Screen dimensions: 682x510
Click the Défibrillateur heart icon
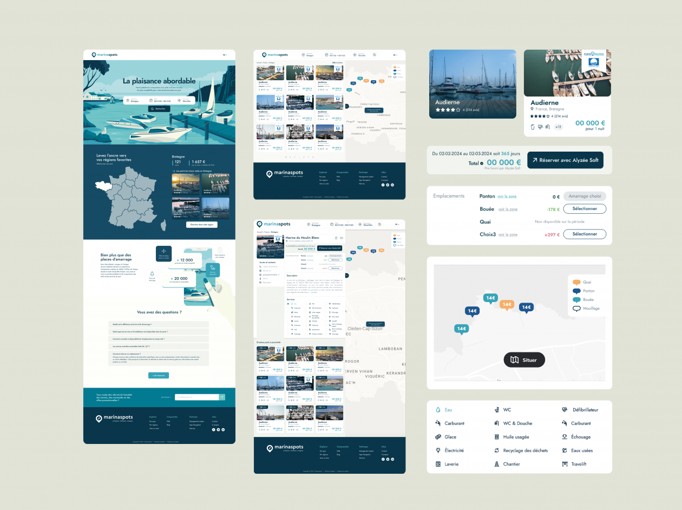coord(565,410)
